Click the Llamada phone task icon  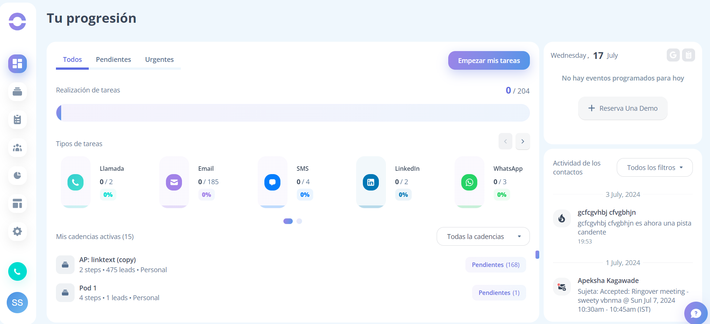76,182
